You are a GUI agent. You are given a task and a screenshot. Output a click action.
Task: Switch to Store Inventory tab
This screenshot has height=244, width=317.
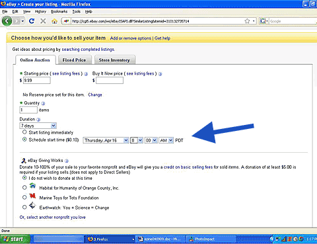click(x=114, y=60)
